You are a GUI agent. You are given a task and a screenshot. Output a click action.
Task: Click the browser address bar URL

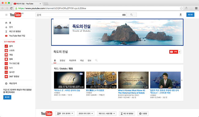[52, 8]
